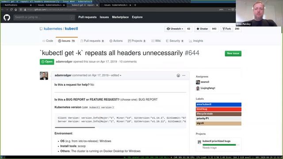
Task: Click seans3 assignee avatar
Action: (198, 82)
